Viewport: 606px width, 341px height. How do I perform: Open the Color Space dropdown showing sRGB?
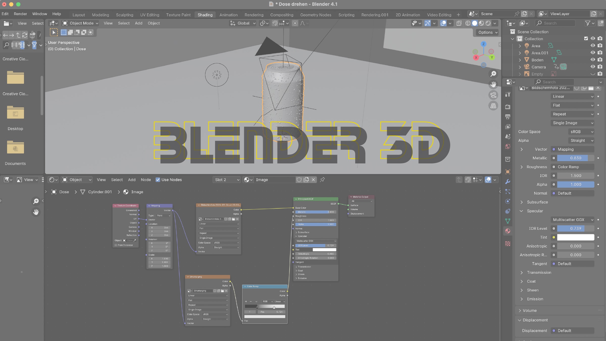click(x=581, y=132)
